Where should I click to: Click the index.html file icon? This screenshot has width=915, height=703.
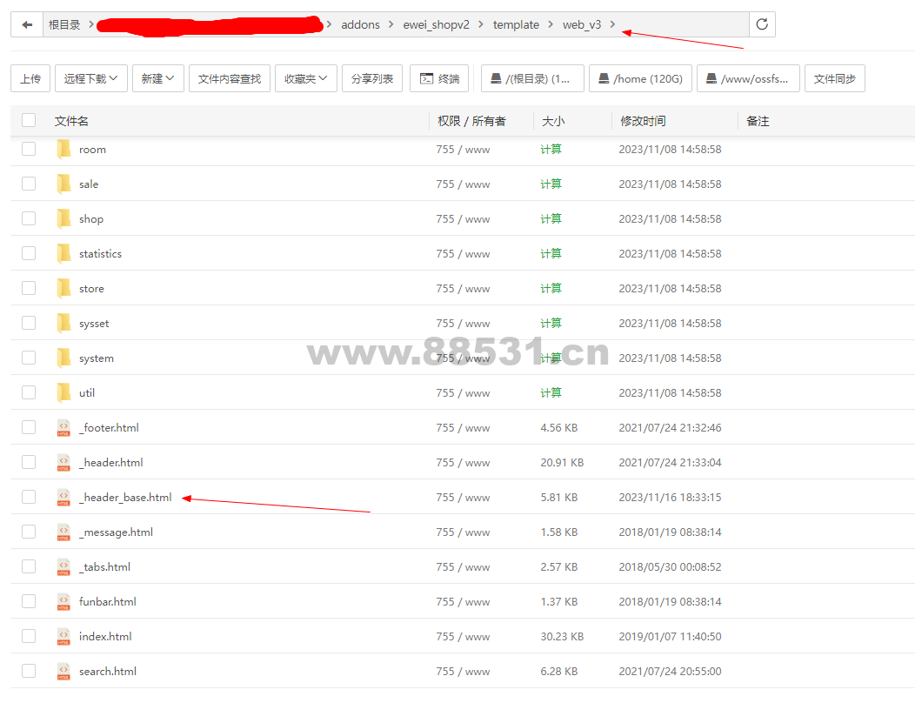tap(63, 636)
